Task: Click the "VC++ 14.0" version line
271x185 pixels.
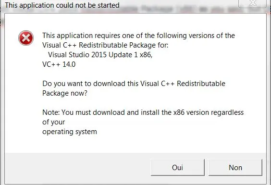Action: point(59,64)
